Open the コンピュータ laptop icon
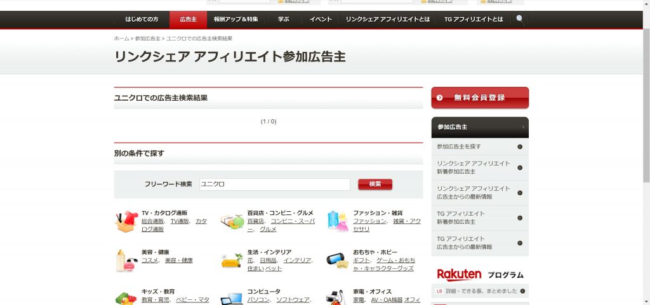Screen dimensions: 650x305 (x=232, y=299)
